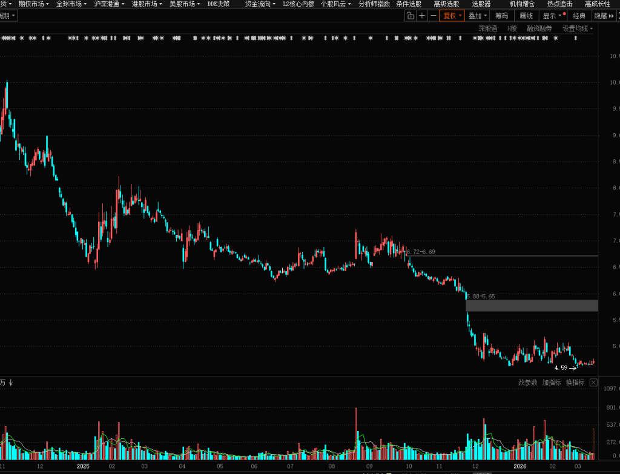Zoom out chart with minus icon
Screen dimensions: 620x474
pos(433,16)
